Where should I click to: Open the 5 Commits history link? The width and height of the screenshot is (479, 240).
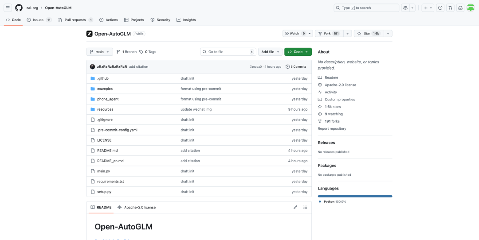point(296,67)
